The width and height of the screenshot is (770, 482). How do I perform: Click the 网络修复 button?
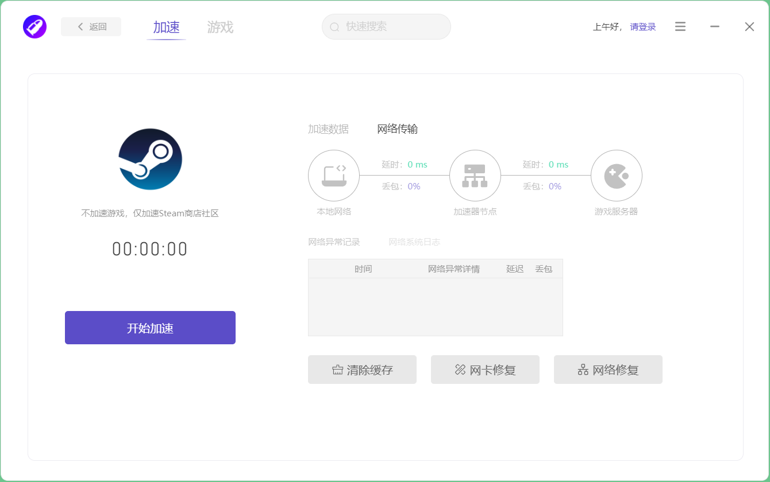coord(608,370)
